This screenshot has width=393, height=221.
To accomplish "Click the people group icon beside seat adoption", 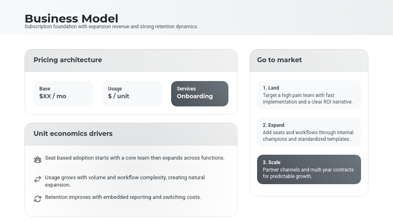I will [x=38, y=160].
